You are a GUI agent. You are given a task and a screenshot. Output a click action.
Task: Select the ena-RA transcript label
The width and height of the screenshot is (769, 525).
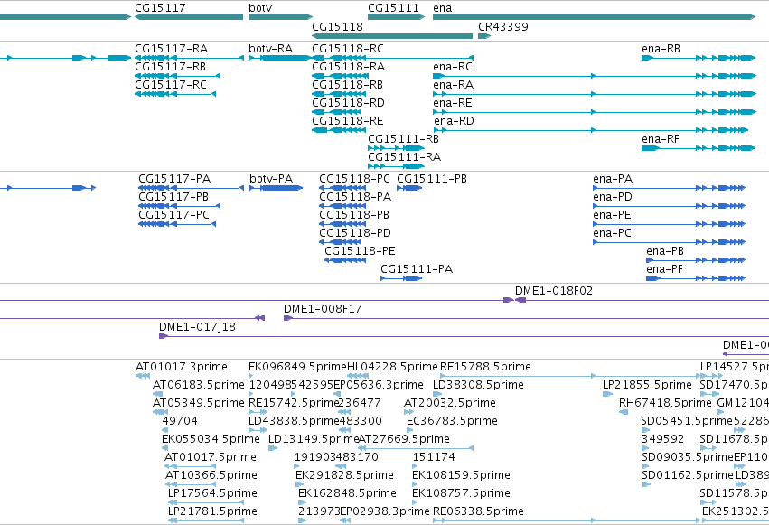pos(453,85)
